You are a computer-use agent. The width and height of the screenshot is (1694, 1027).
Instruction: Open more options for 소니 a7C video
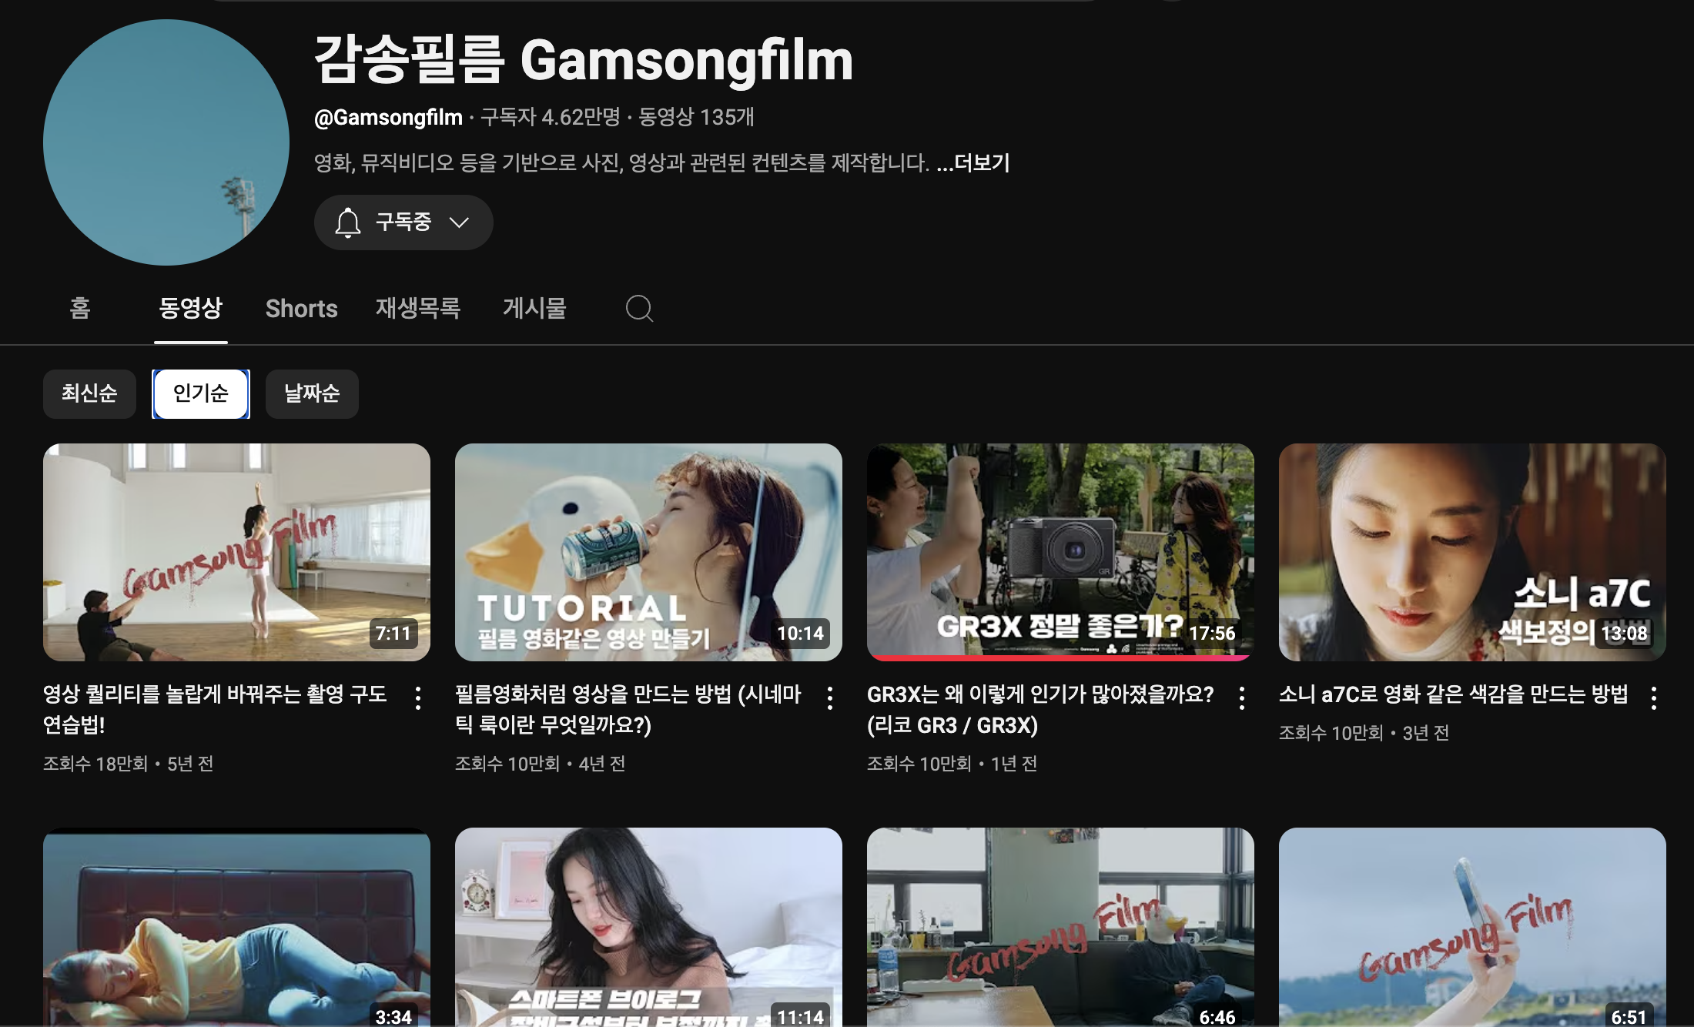click(1654, 697)
